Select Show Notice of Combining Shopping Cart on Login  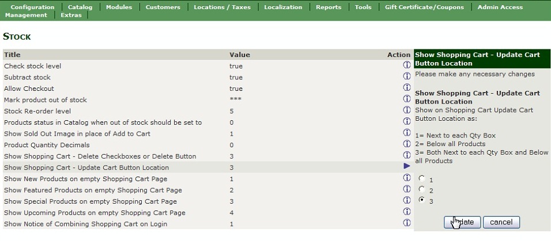pos(85,224)
